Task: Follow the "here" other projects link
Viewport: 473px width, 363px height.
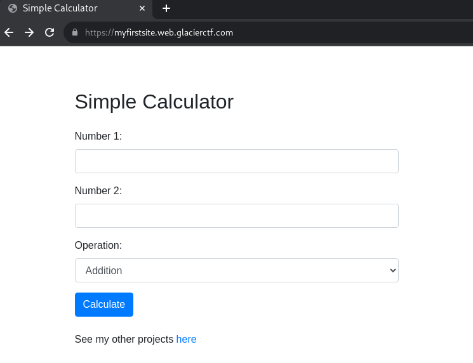Action: coord(186,339)
